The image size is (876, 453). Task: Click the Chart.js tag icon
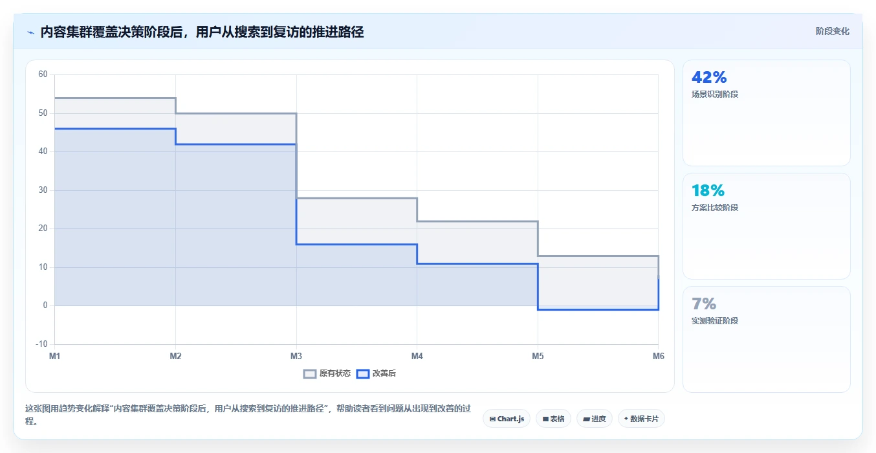pyautogui.click(x=492, y=419)
